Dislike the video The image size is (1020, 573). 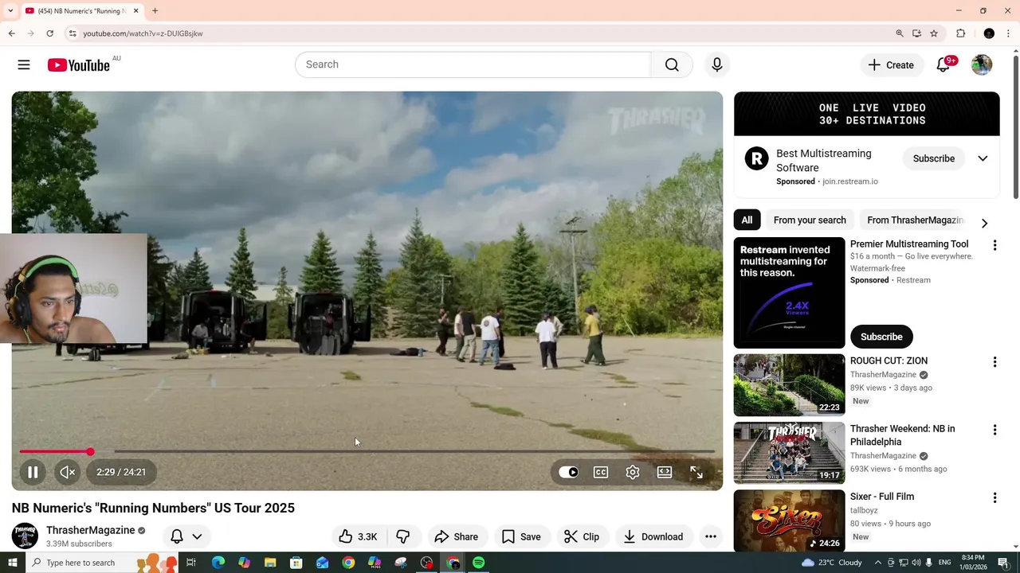coord(403,536)
